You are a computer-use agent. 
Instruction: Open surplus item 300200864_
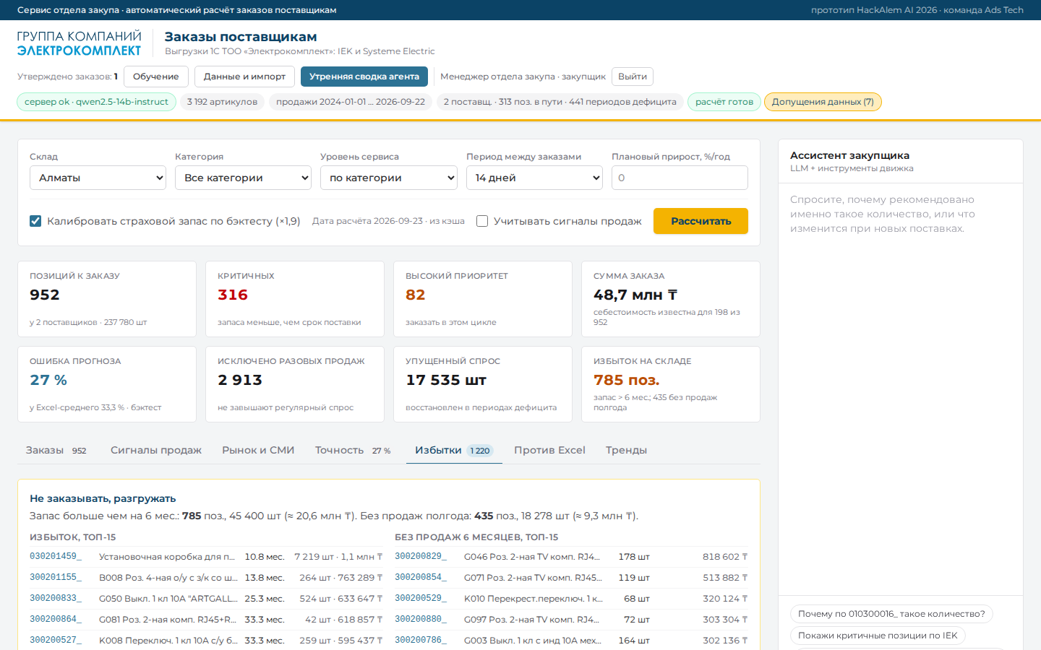click(56, 620)
